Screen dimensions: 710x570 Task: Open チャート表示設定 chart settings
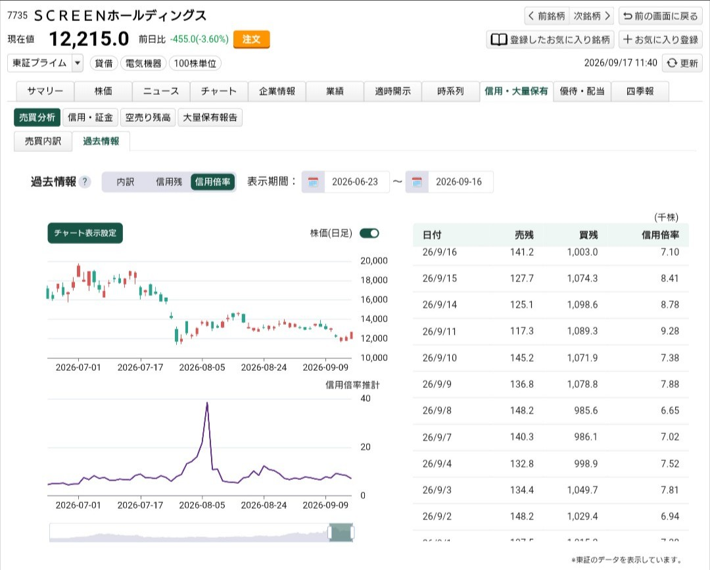(85, 233)
